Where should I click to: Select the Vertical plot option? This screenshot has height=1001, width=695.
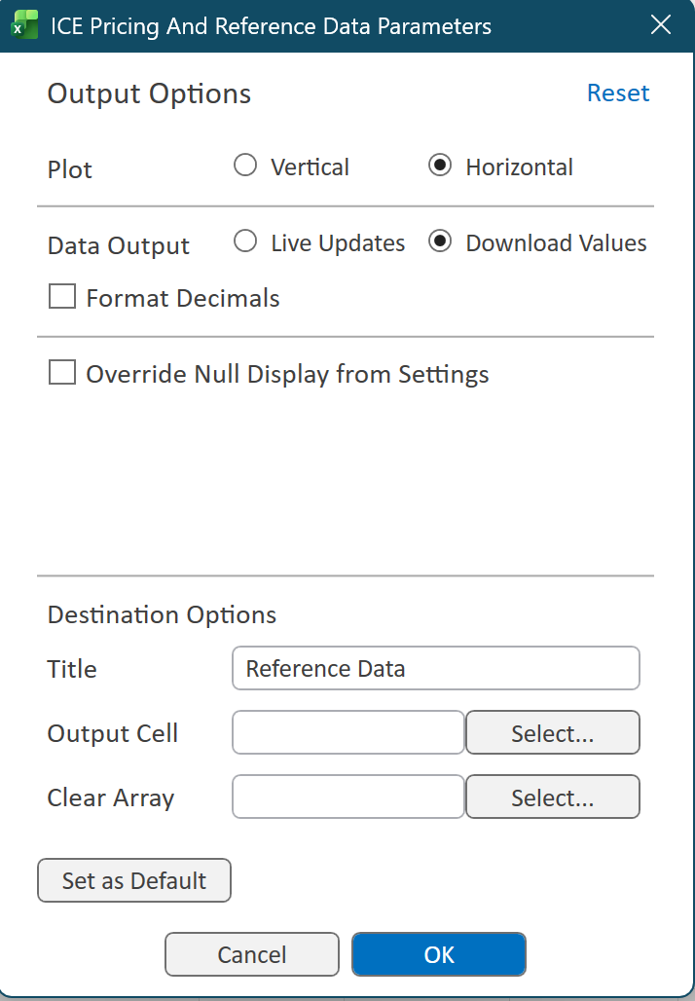[245, 165]
